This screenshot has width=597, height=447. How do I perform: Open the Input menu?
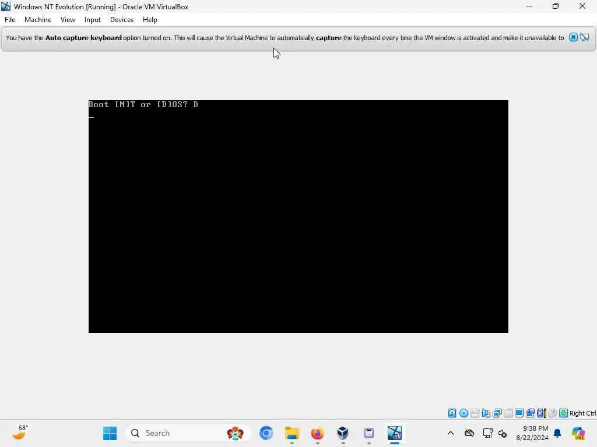(93, 20)
